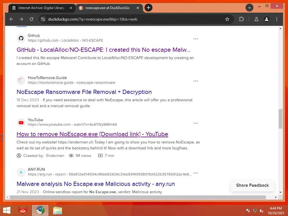Click the Chrome browser icon on the taskbar
Viewport: 288px width, 216px height.
40,210
